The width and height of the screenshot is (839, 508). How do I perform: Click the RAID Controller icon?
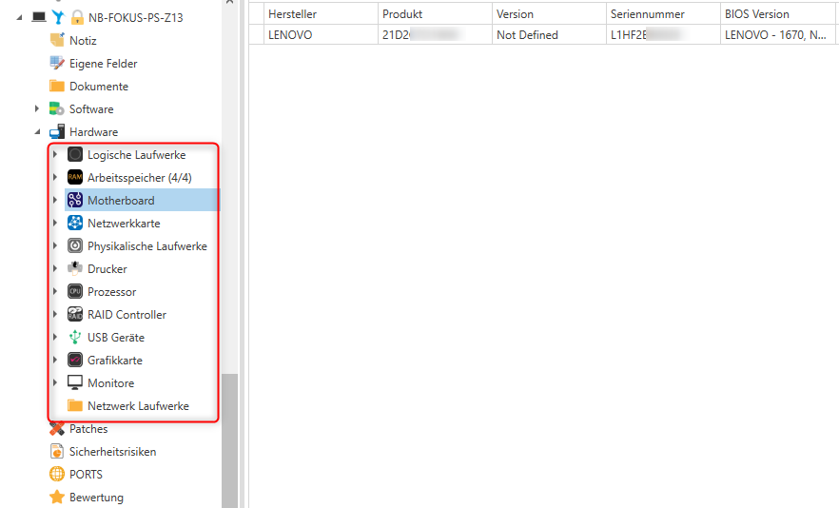point(75,315)
